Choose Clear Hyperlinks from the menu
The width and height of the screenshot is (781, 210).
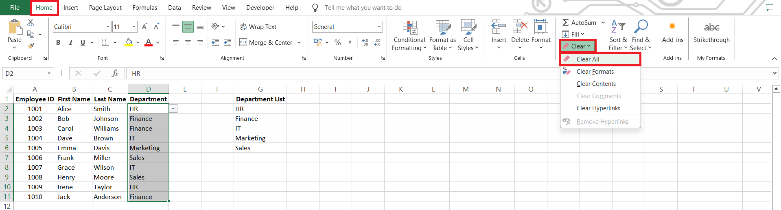click(x=600, y=108)
